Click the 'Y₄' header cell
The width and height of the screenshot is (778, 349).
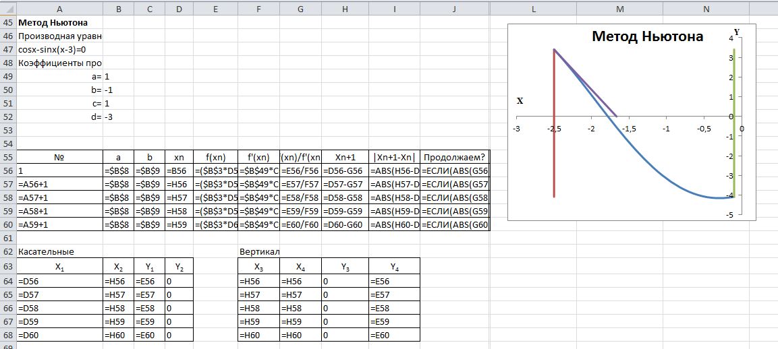click(x=394, y=267)
